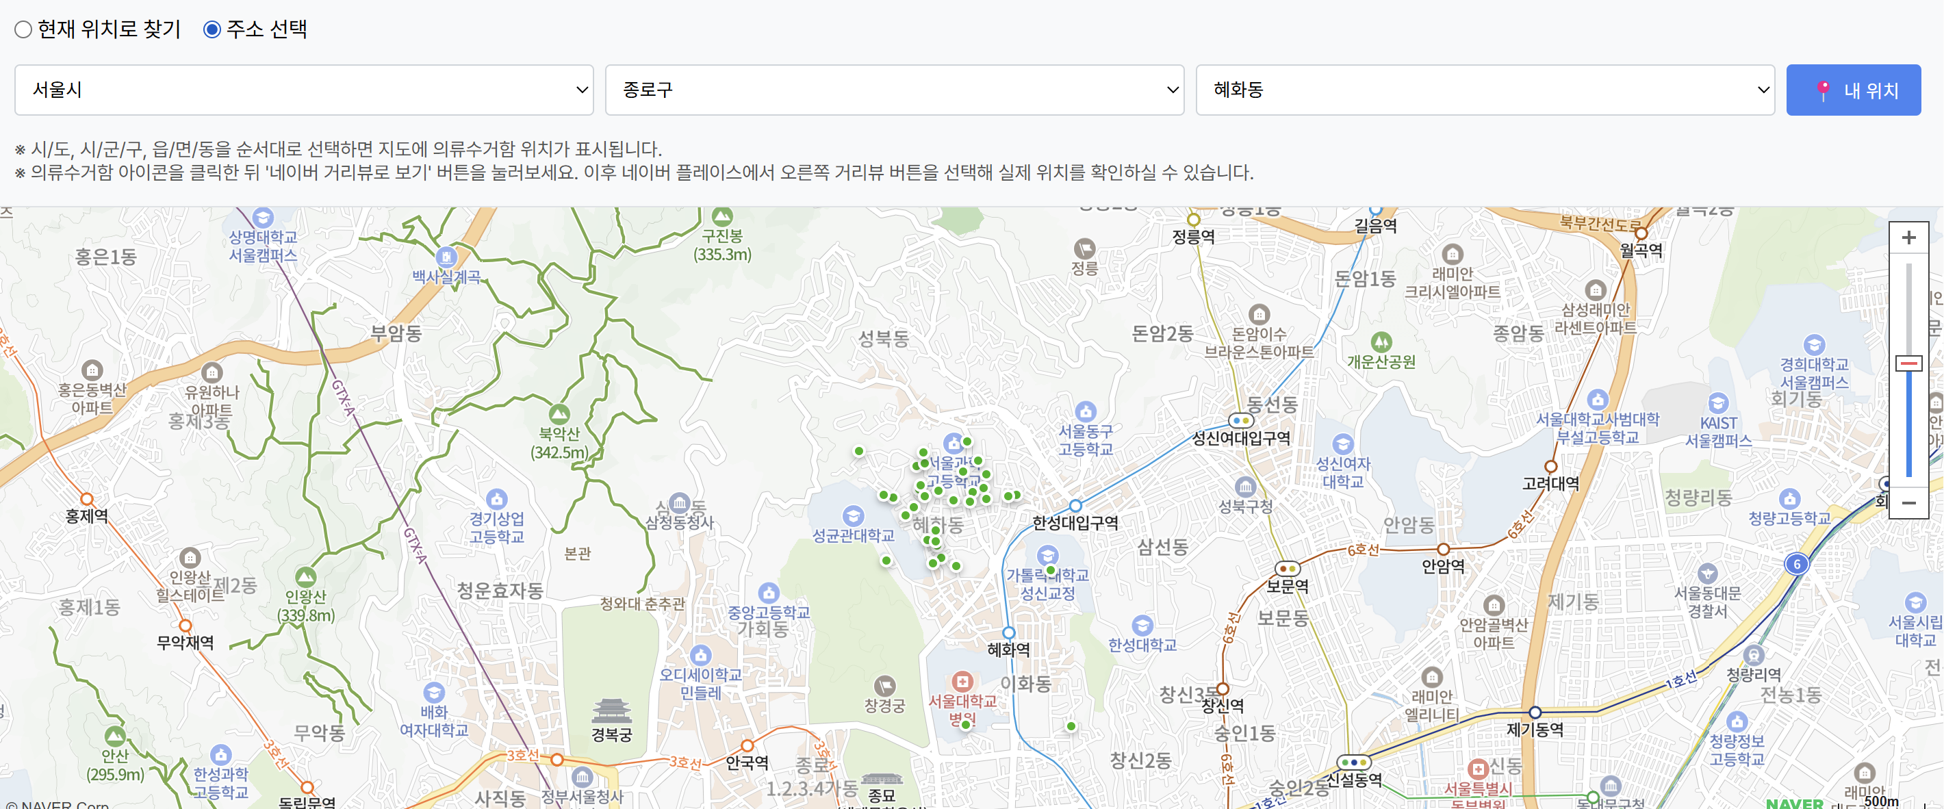Click the 홍제역 station label
Image resolution: width=1944 pixels, height=809 pixels.
(x=87, y=516)
